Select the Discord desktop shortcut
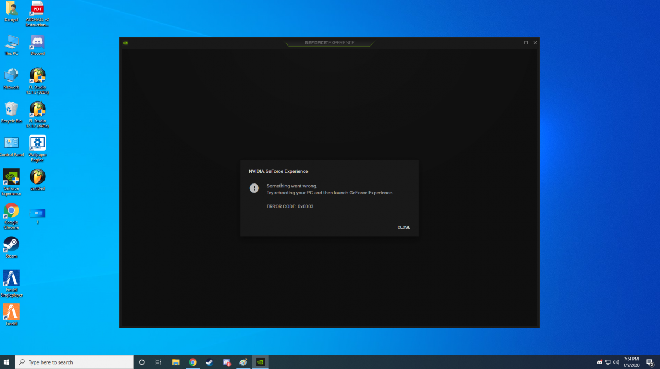660x369 pixels. click(37, 46)
